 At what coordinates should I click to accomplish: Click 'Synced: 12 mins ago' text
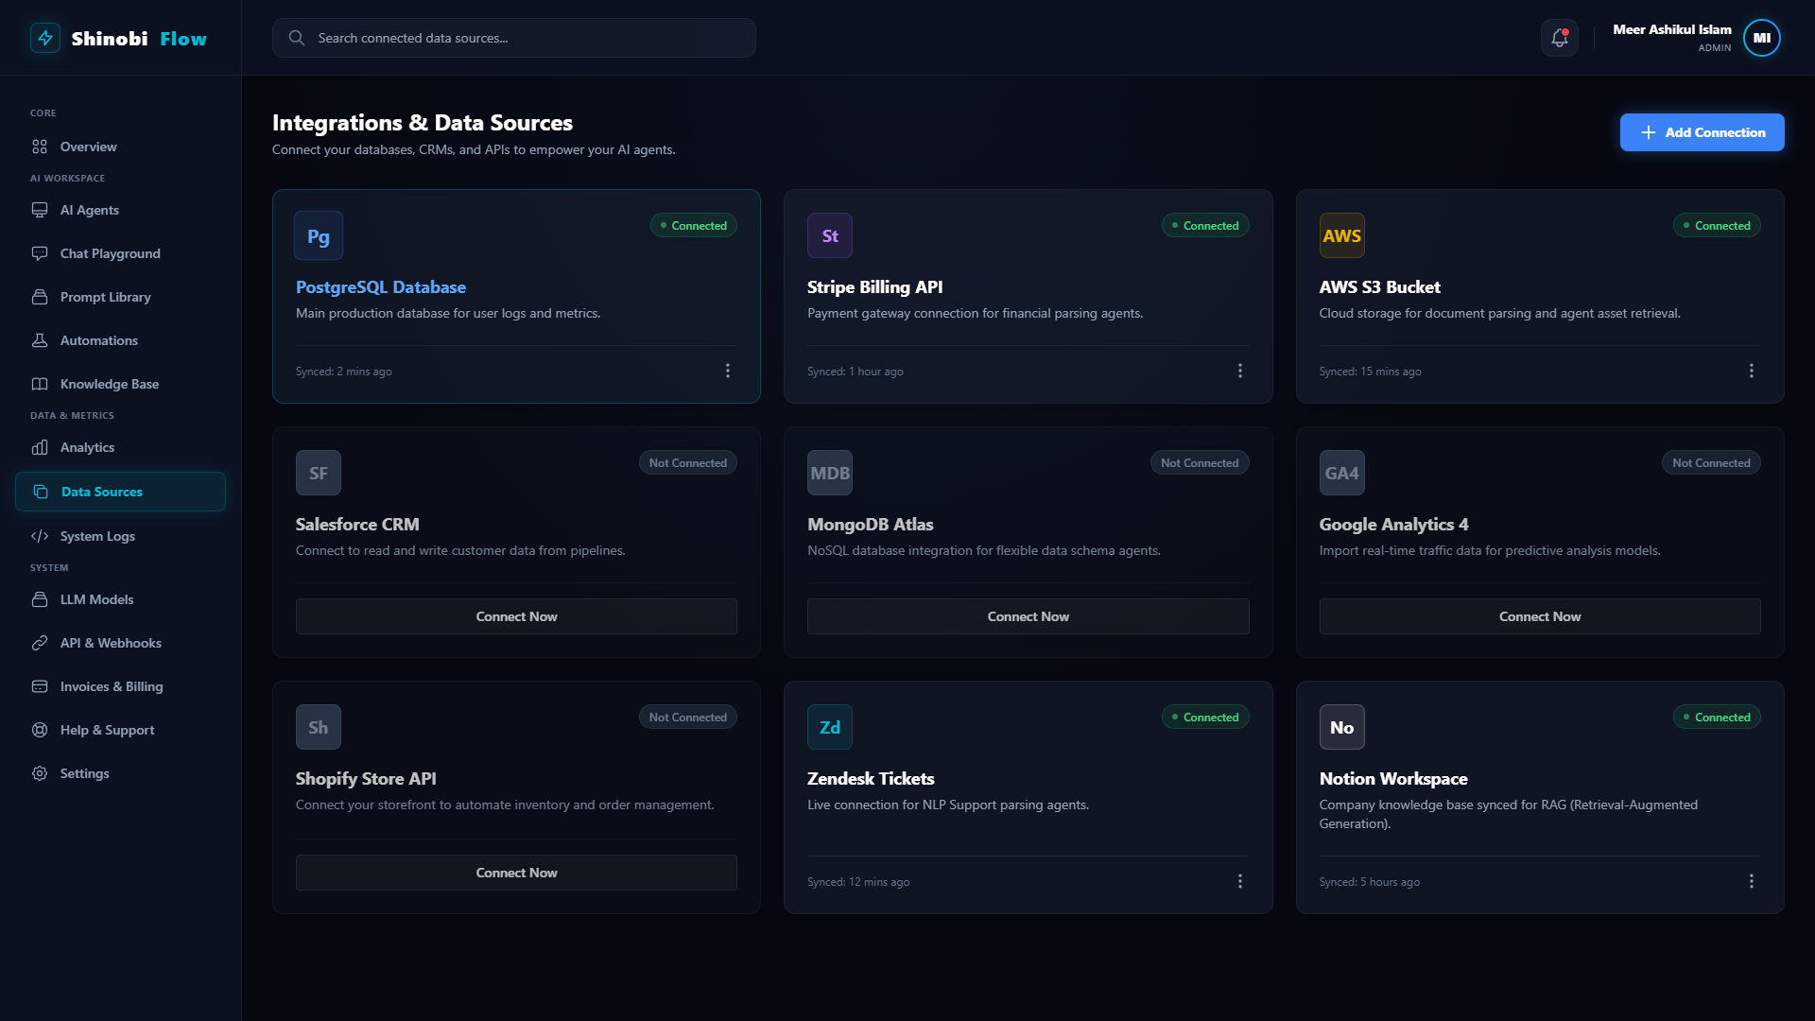pos(858,882)
